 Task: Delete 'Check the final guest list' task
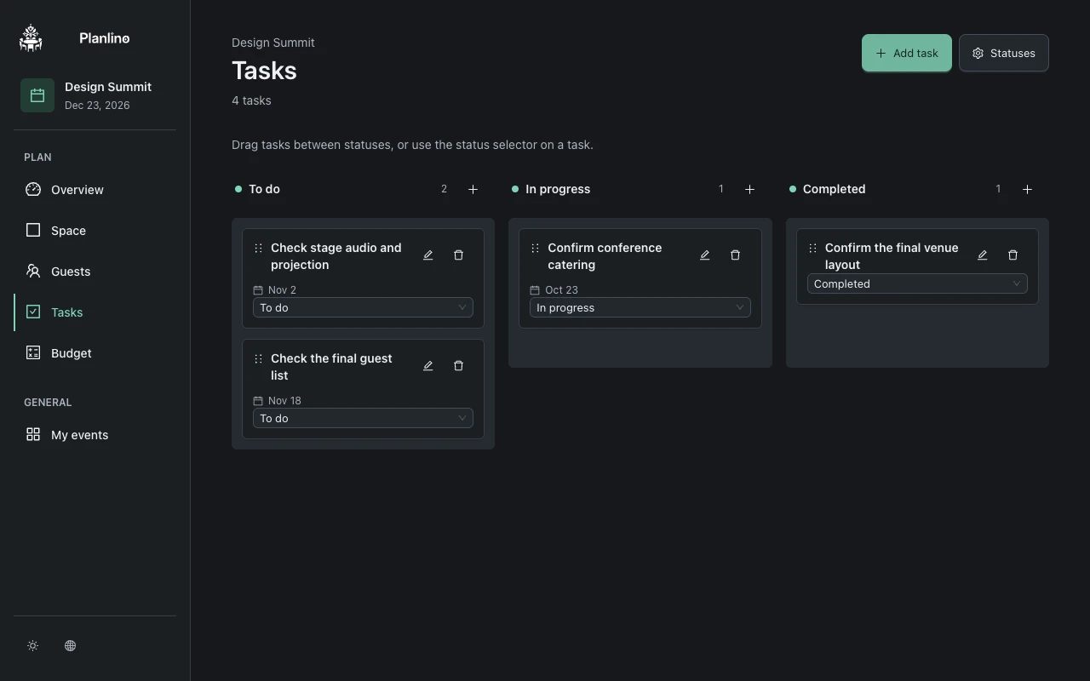(458, 366)
